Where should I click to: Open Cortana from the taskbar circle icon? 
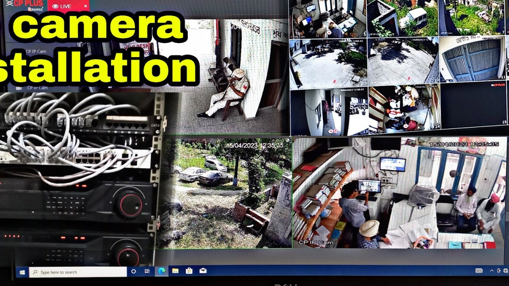(x=134, y=272)
